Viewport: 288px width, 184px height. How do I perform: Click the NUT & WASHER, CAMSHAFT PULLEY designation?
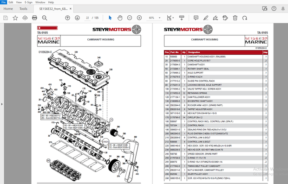[206, 170]
